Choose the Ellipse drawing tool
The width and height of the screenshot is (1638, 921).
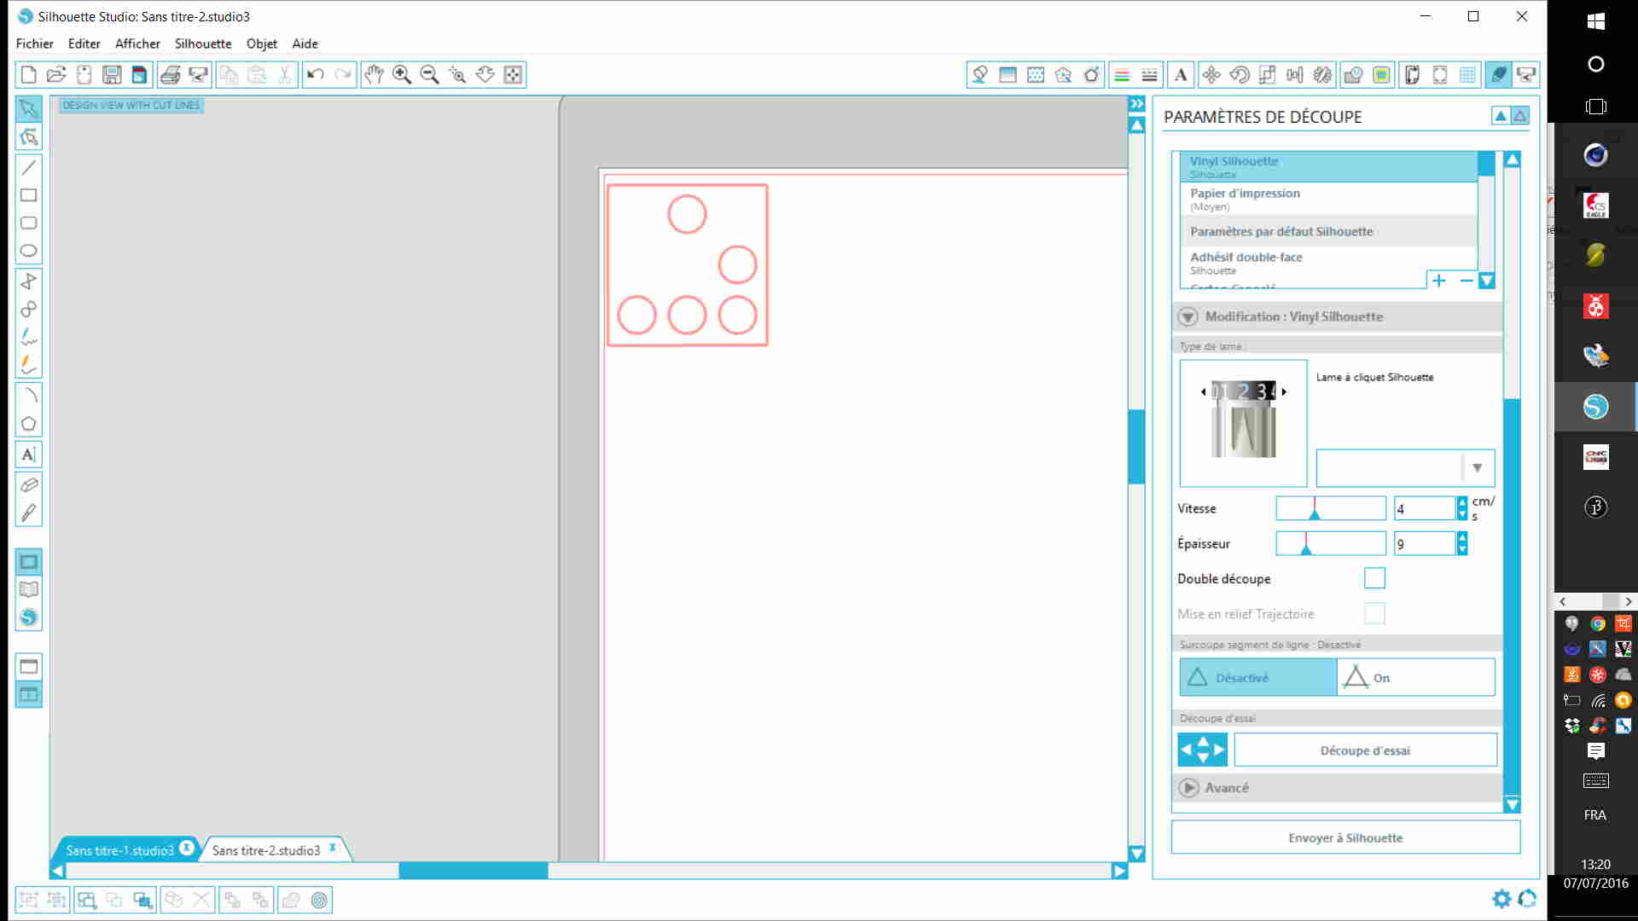28,251
